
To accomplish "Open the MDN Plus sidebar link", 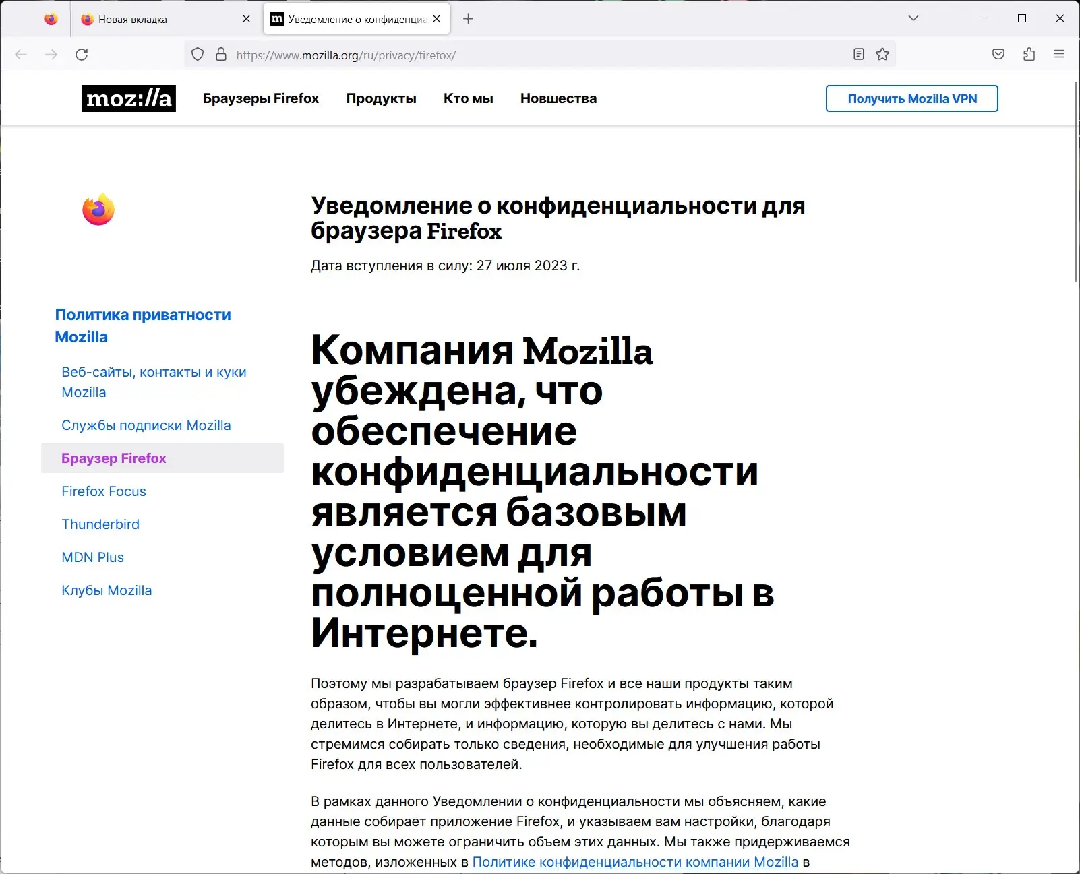I will [x=93, y=557].
